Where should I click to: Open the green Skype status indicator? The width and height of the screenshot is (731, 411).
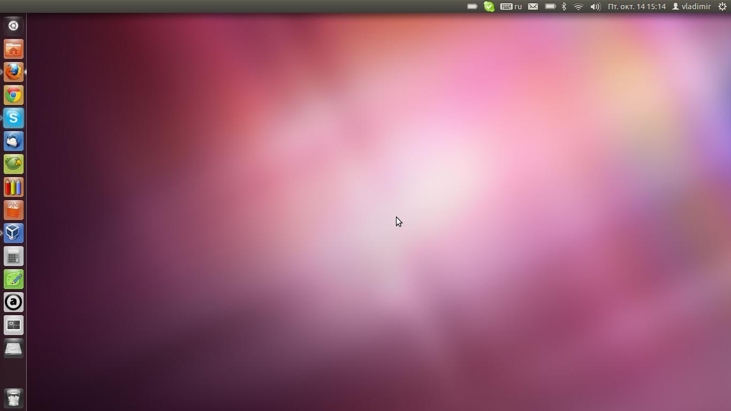489,6
